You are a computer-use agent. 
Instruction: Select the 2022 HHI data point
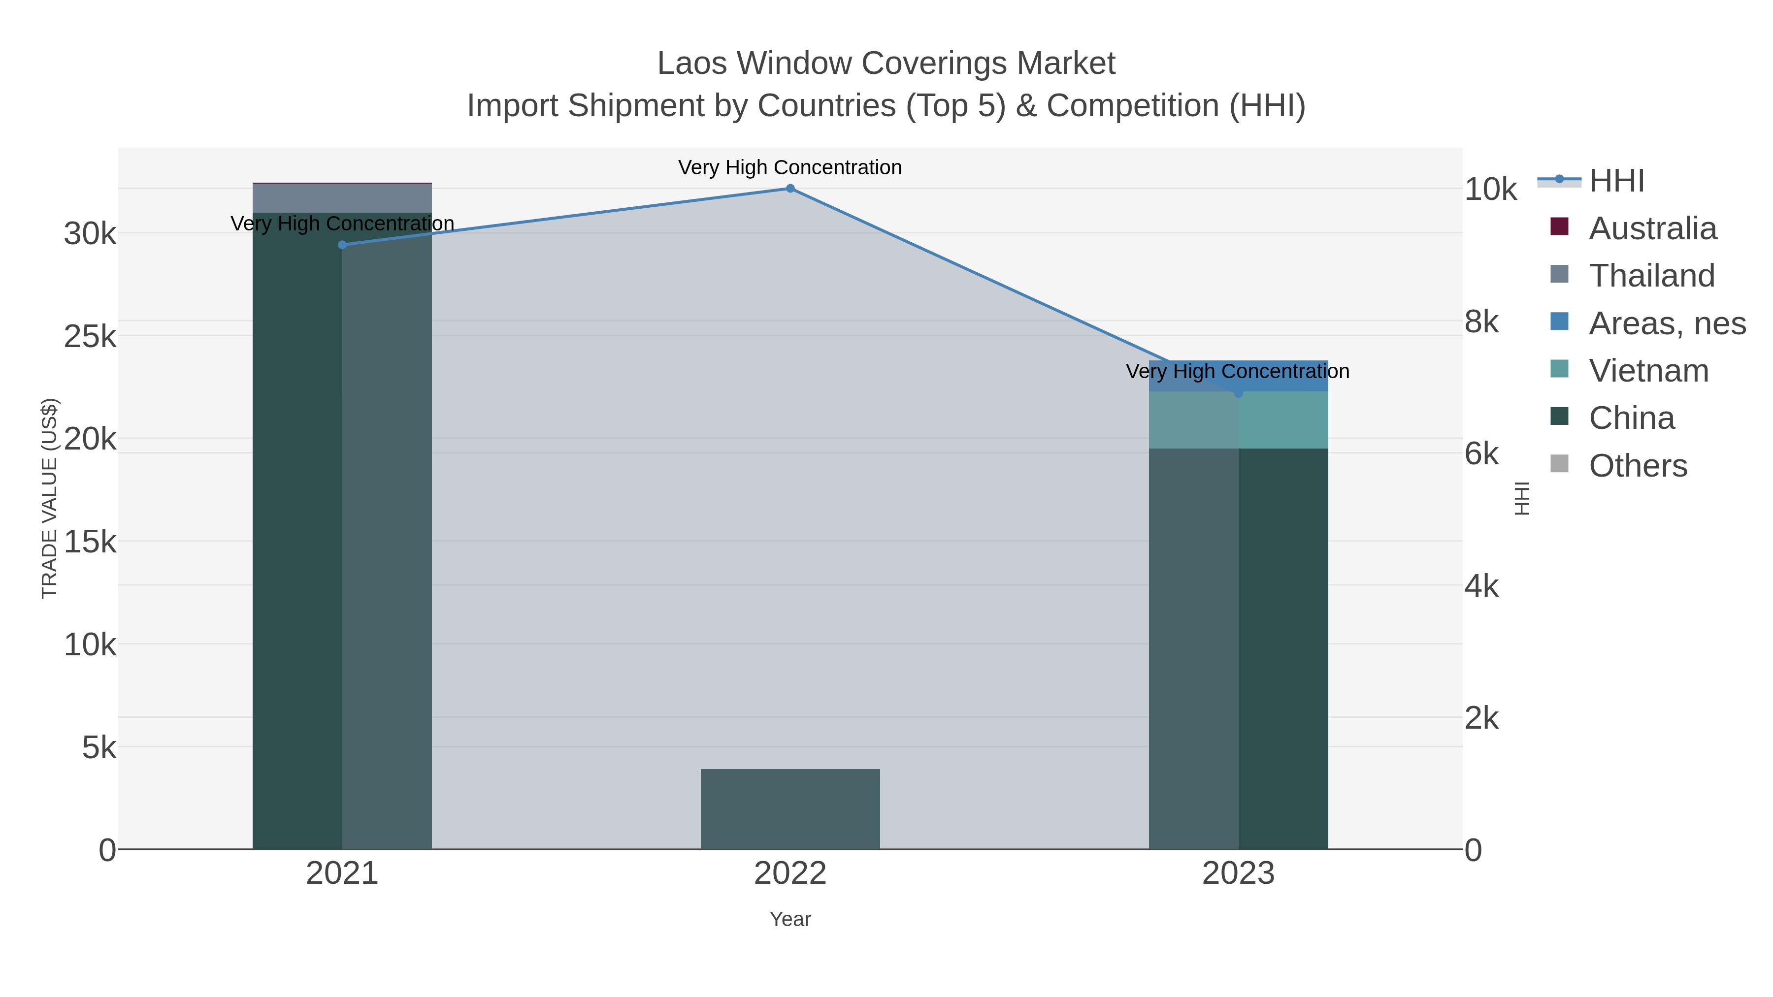[790, 189]
